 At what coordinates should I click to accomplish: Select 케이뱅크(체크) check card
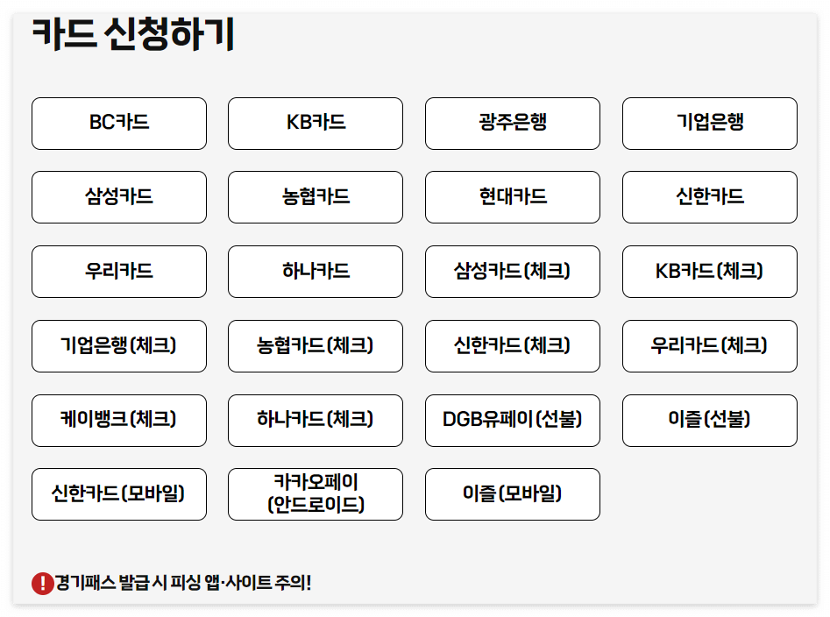118,421
